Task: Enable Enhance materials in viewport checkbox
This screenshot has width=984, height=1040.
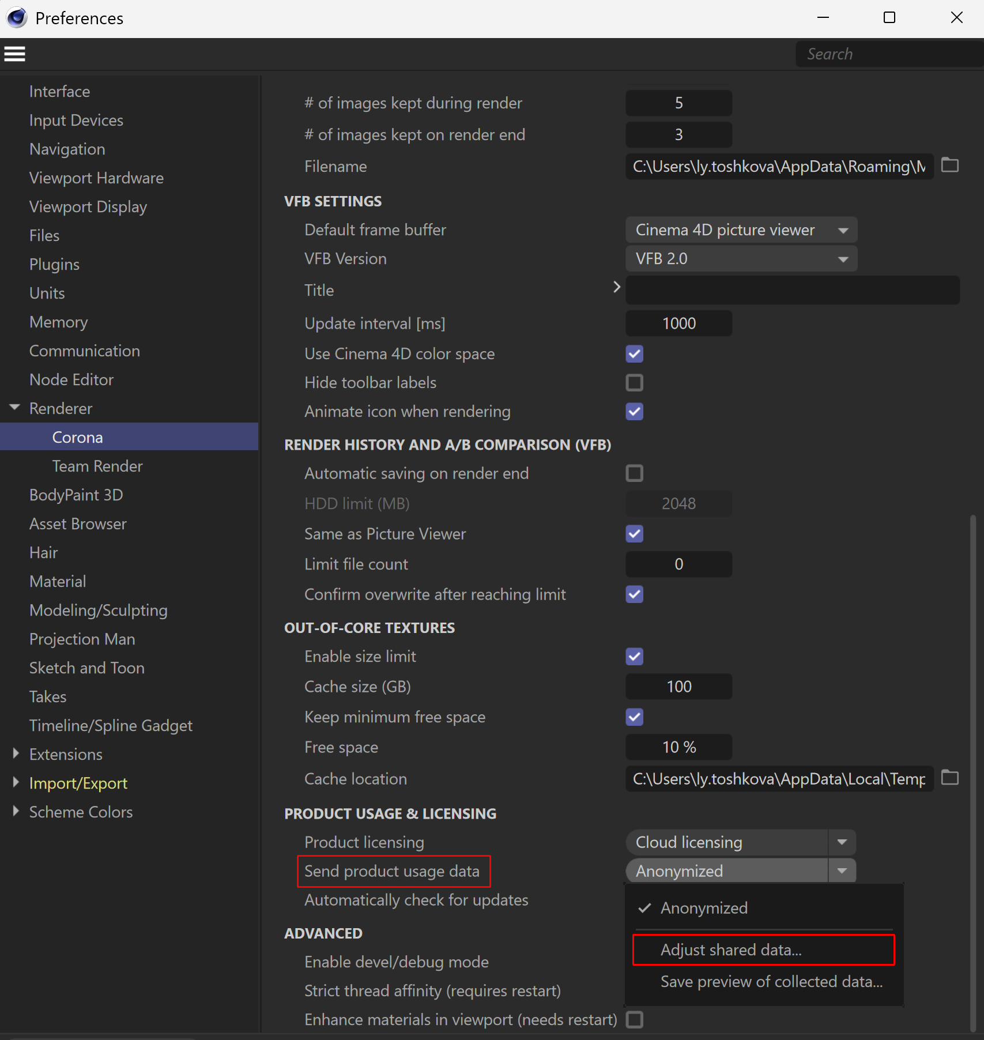Action: (635, 1020)
